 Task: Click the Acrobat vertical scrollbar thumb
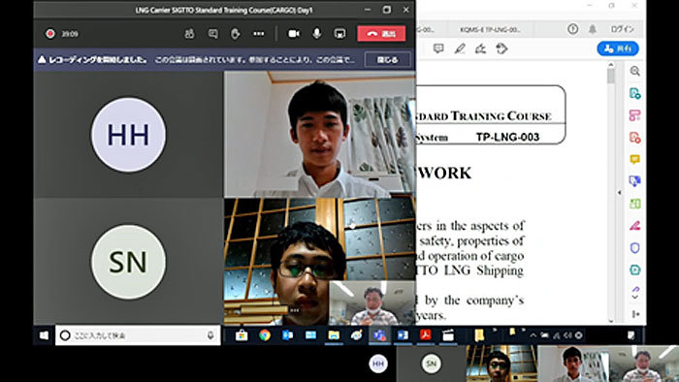tap(611, 77)
